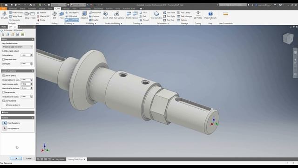Screen dimensions: 298x168
Task: Select the Probe command
Action: (x=41, y=20)
